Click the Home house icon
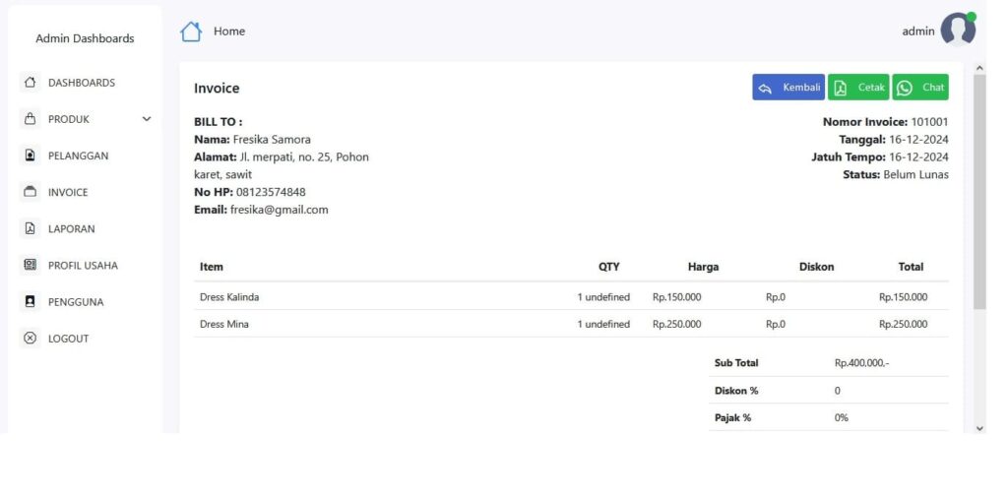1008x498 pixels. point(191,31)
